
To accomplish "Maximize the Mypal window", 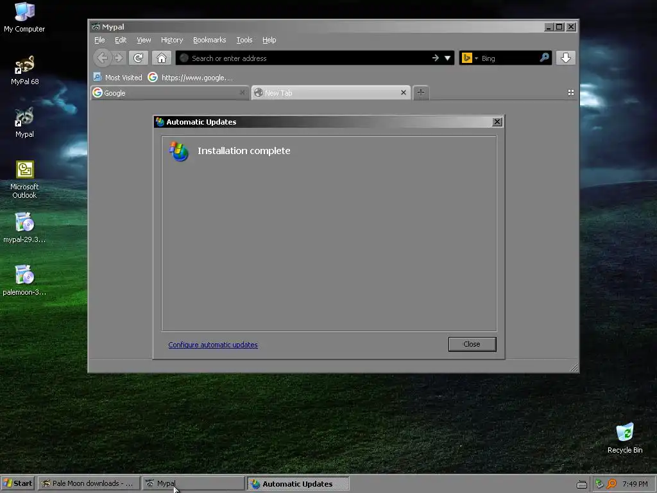I will point(559,27).
